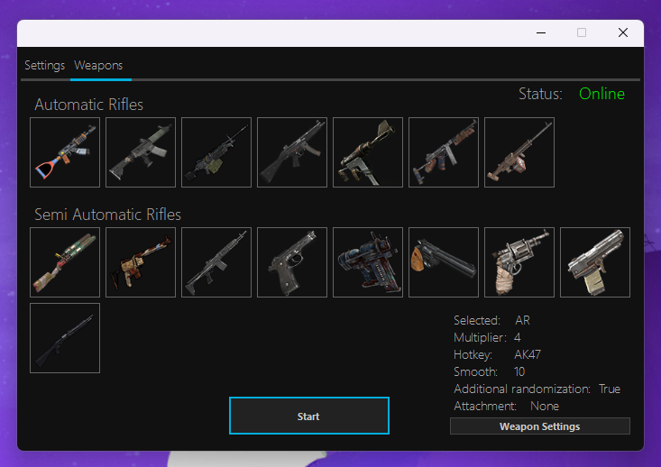Choose the LR-300 assault rifle icon
Screen dimensions: 661x467
click(140, 152)
